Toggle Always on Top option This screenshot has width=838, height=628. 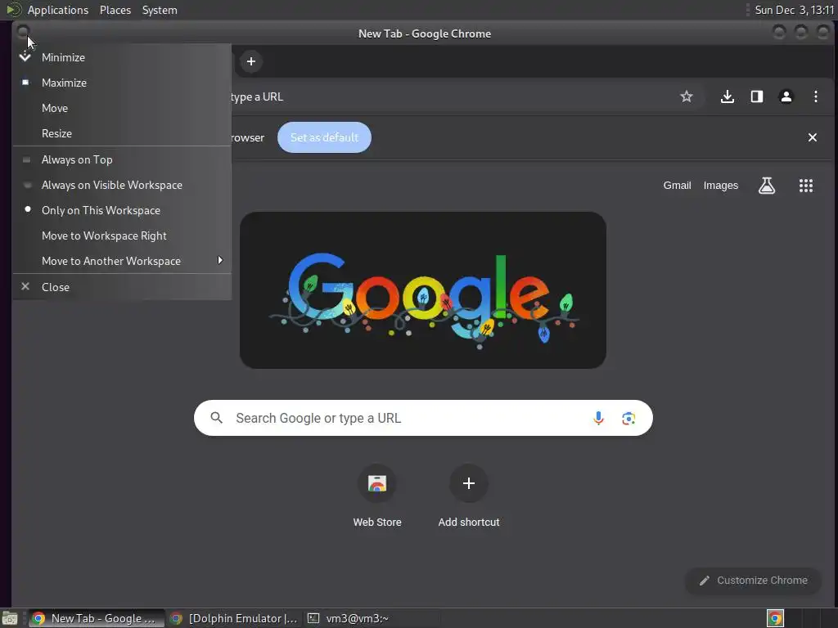(122, 159)
